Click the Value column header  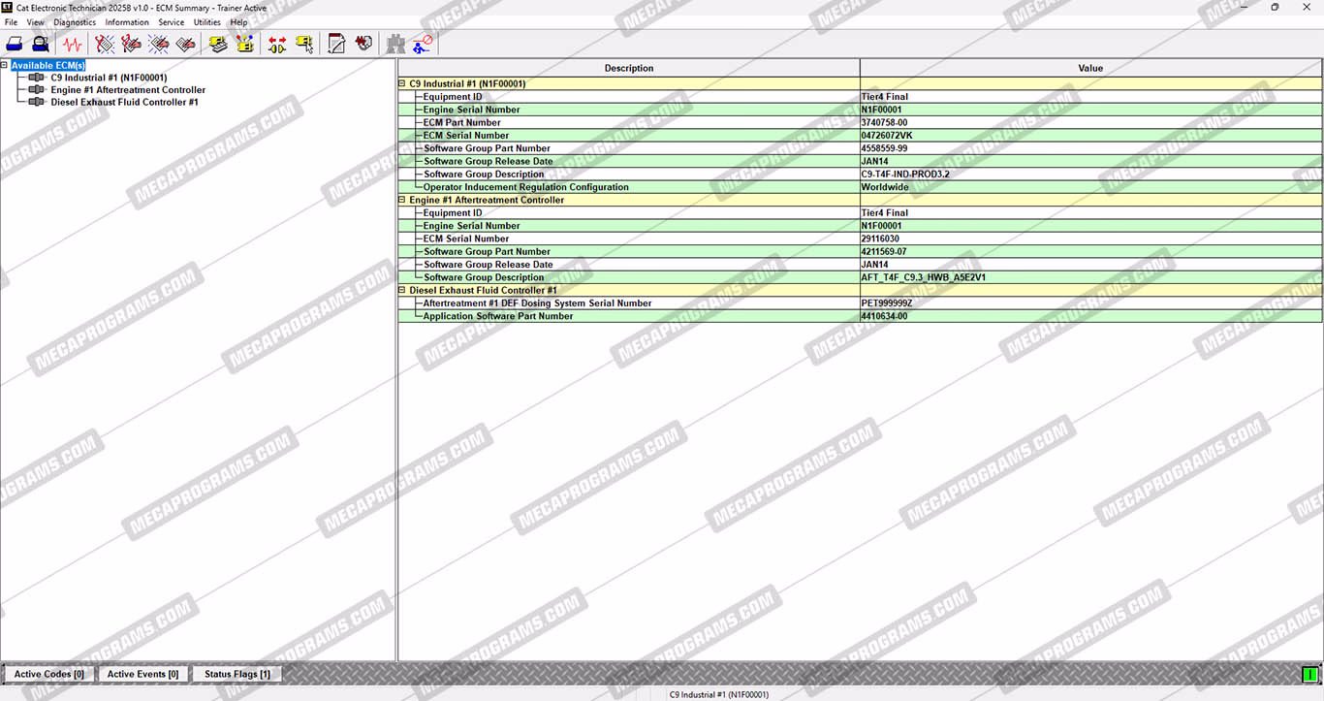1090,68
